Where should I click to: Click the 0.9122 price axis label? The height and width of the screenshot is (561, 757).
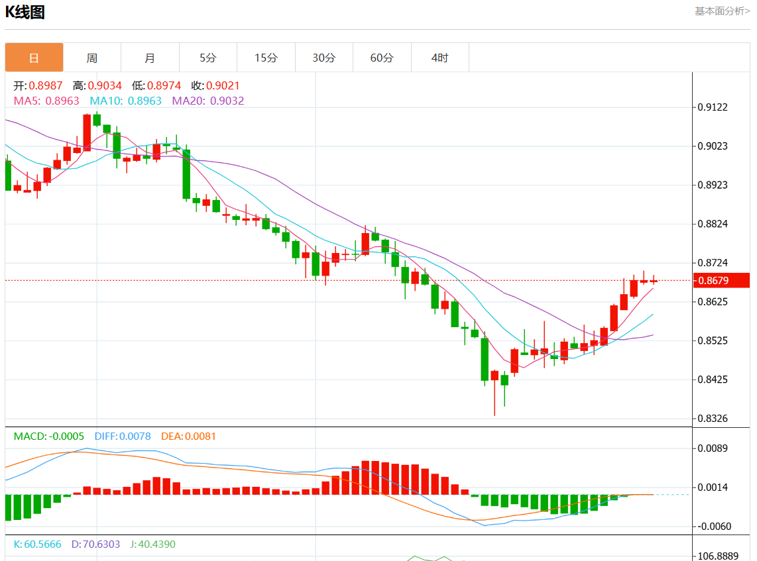click(713, 107)
